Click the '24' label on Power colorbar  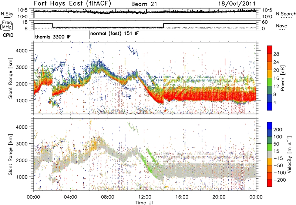(x=276, y=62)
